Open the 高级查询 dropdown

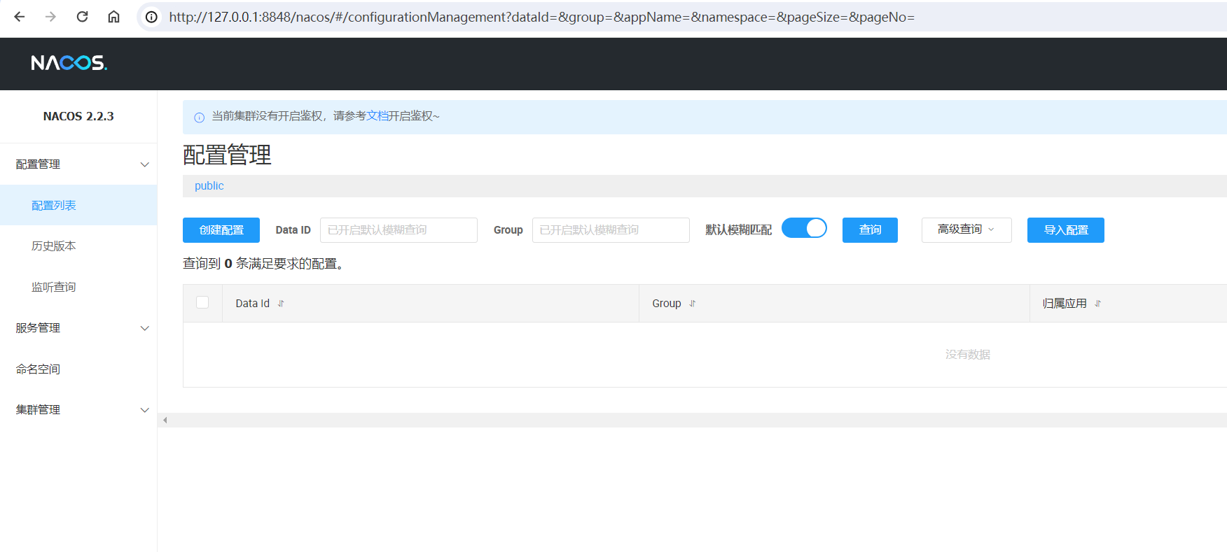966,229
